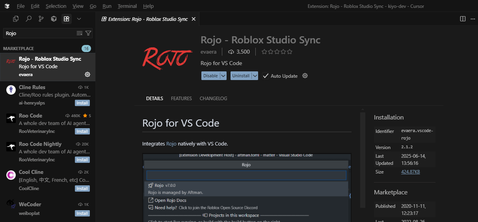Install the Roo Code extension
478x222 pixels.
click(82, 131)
